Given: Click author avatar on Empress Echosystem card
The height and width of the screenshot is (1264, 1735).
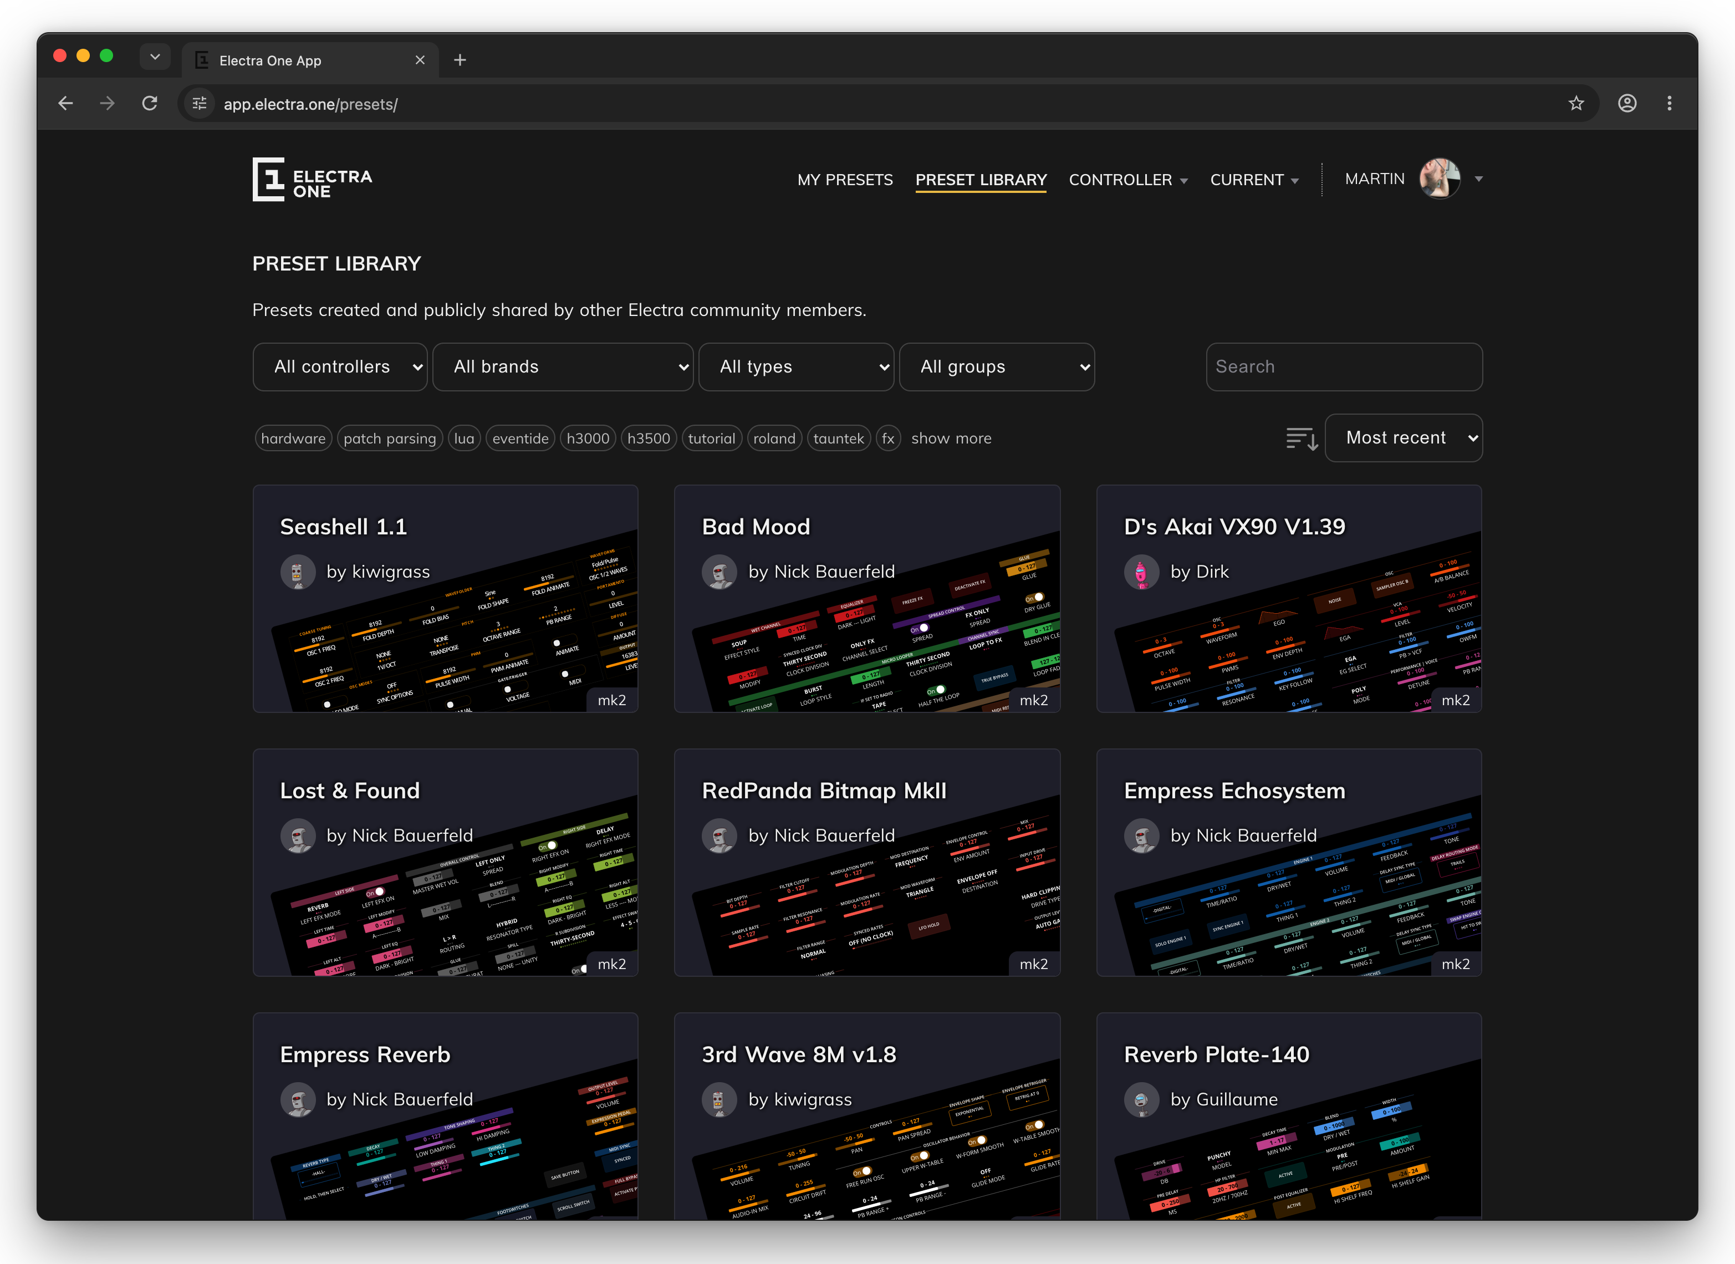Looking at the screenshot, I should [1141, 835].
